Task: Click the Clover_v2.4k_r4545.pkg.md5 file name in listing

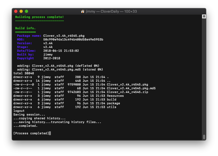Action: (x=131, y=88)
